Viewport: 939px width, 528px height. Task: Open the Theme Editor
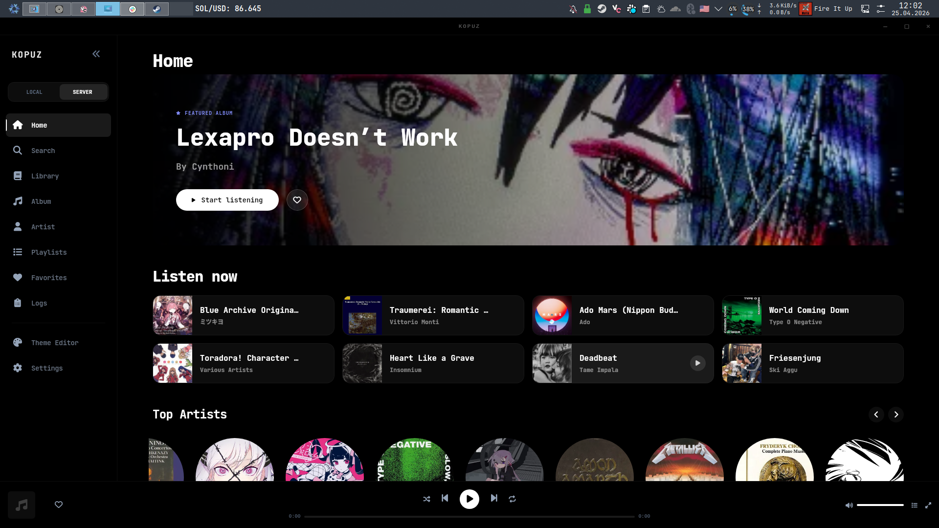point(59,343)
